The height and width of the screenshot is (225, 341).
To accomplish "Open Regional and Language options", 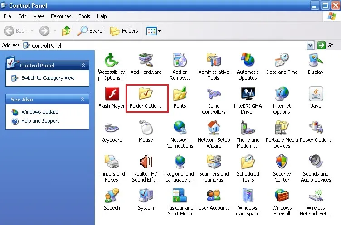I will coord(180,168).
